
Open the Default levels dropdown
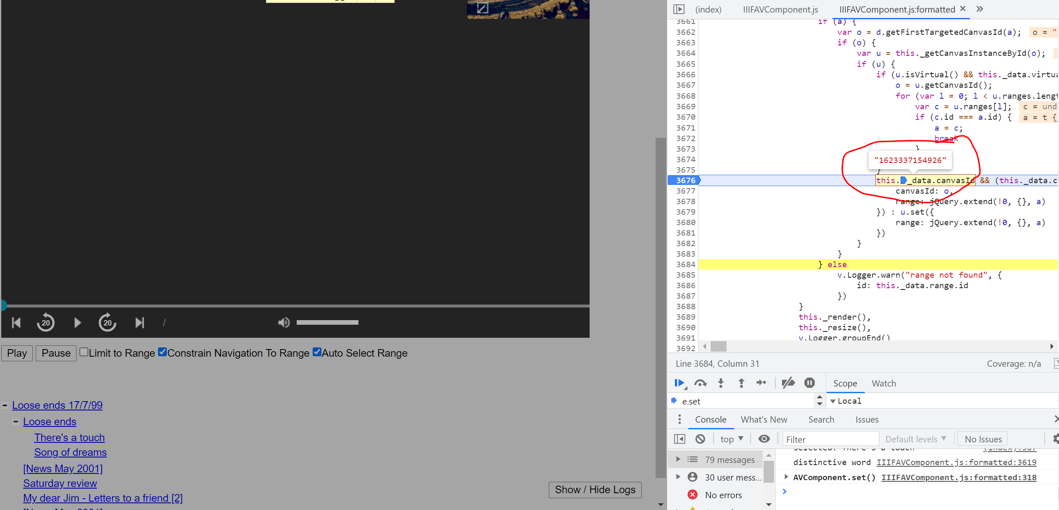916,439
